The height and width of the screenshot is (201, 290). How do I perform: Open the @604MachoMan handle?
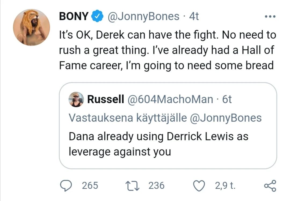pyautogui.click(x=170, y=100)
